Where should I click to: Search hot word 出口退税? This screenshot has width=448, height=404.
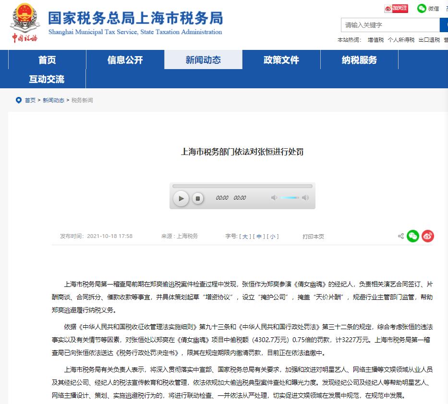429,40
